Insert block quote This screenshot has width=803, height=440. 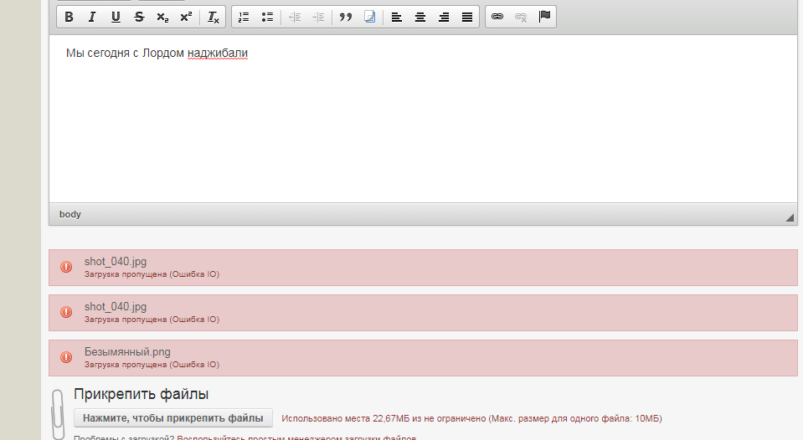[346, 17]
